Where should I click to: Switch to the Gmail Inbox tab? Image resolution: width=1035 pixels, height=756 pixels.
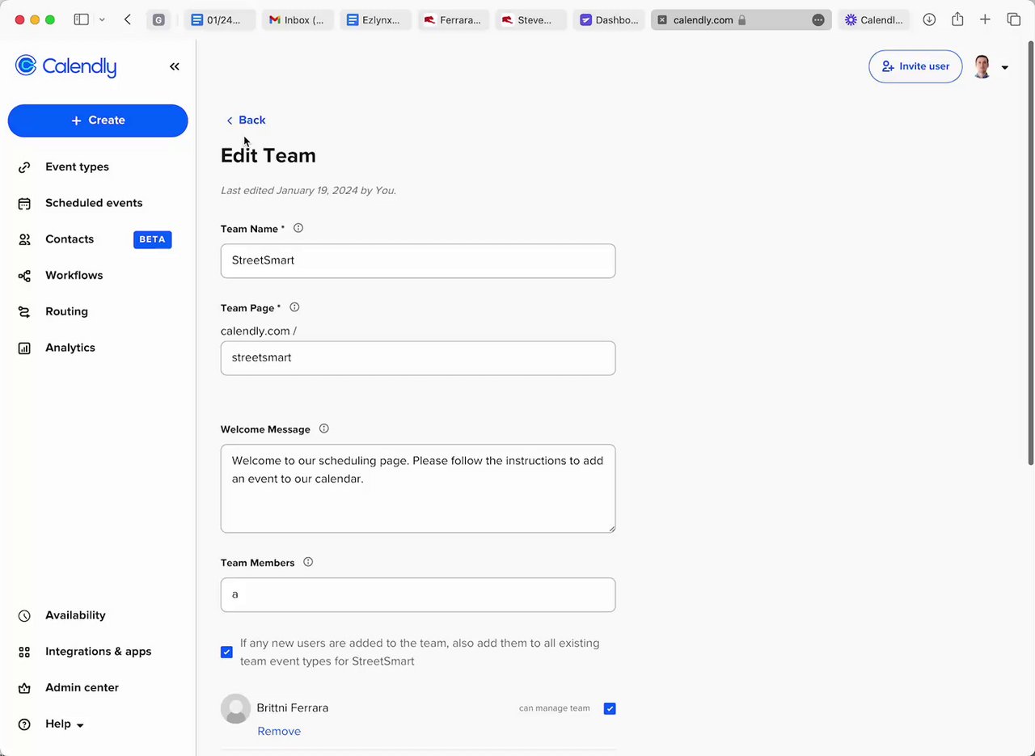(297, 19)
